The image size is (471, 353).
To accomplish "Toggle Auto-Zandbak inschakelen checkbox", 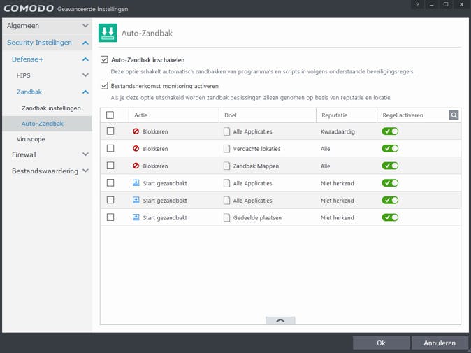I will pyautogui.click(x=104, y=59).
